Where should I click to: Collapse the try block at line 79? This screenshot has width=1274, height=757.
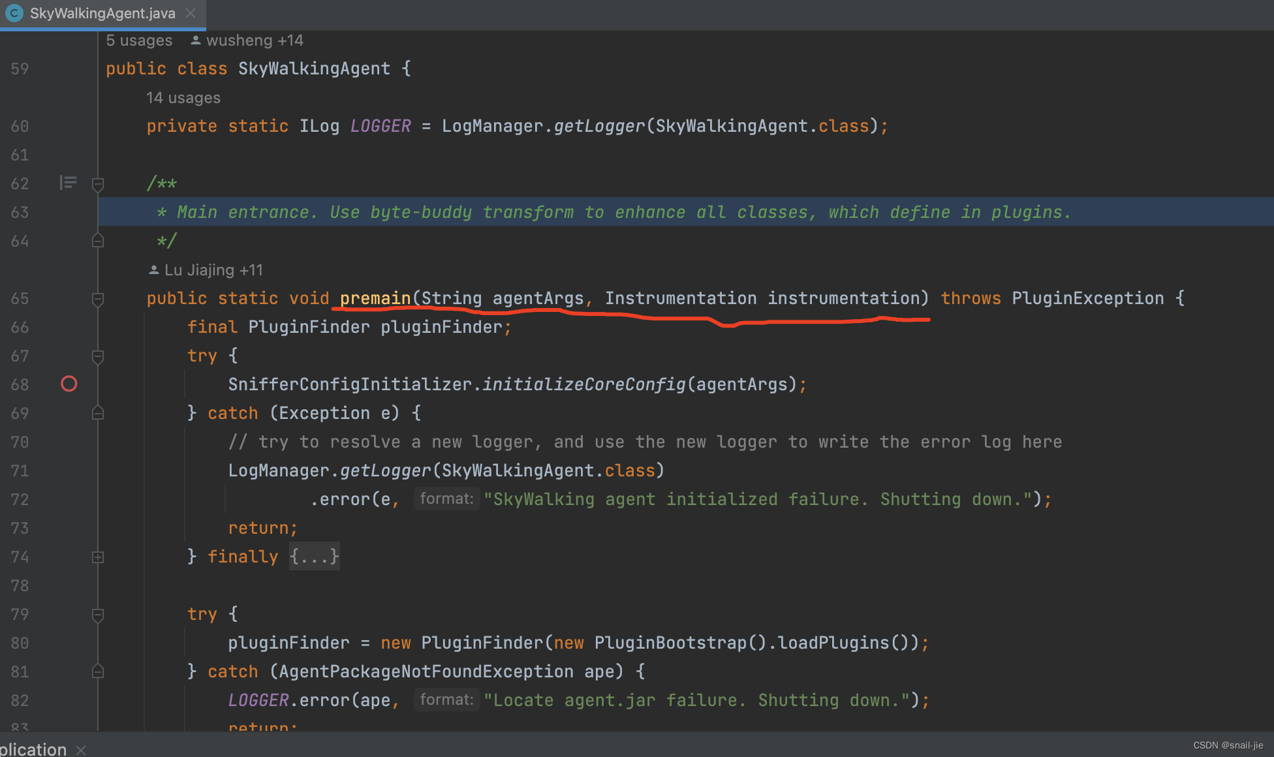98,615
